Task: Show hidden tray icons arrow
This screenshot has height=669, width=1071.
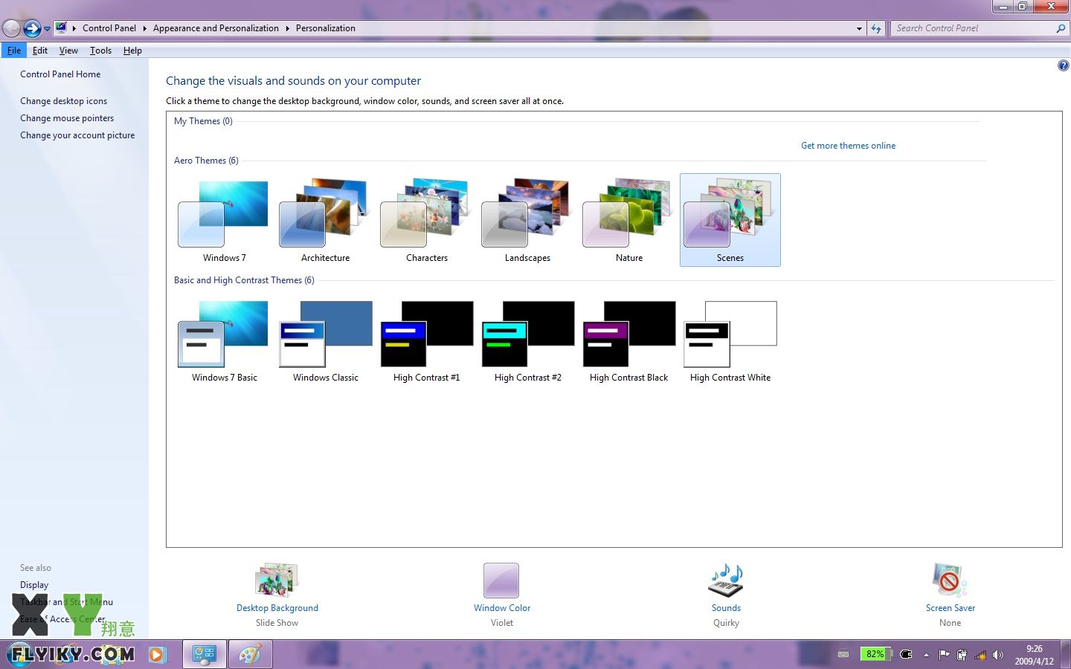Action: click(x=926, y=655)
